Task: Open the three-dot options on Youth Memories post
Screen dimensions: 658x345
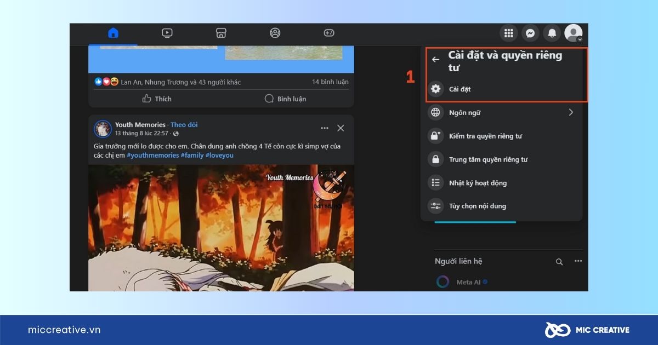Action: pos(325,128)
